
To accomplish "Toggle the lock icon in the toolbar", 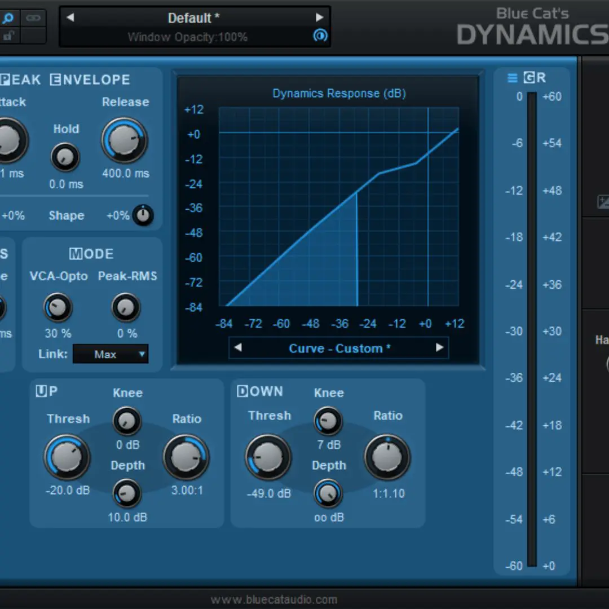I will point(8,36).
